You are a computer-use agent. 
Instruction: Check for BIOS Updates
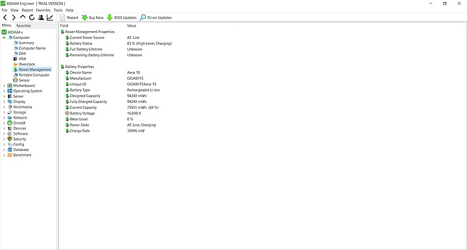[x=121, y=17]
